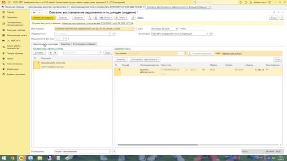This screenshot has width=287, height=161.
Task: Expand the Вид операции dropdown
Action: click(x=135, y=29)
